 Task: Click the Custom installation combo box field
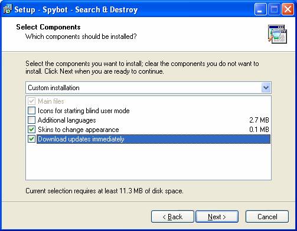point(148,88)
